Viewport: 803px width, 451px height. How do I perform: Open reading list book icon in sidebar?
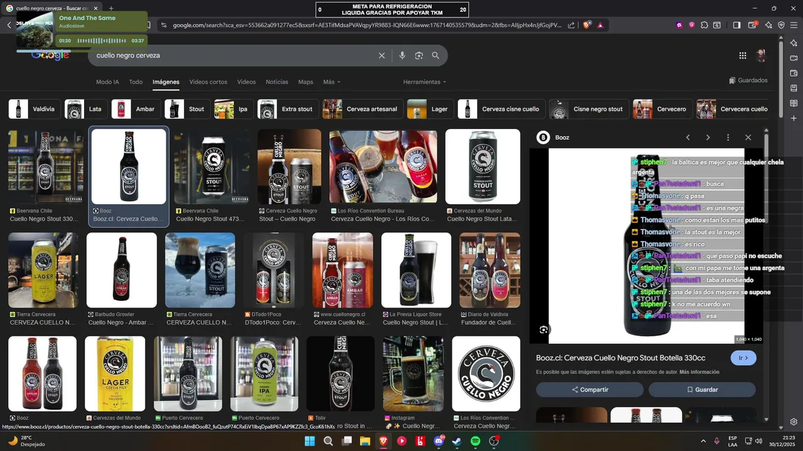(794, 103)
